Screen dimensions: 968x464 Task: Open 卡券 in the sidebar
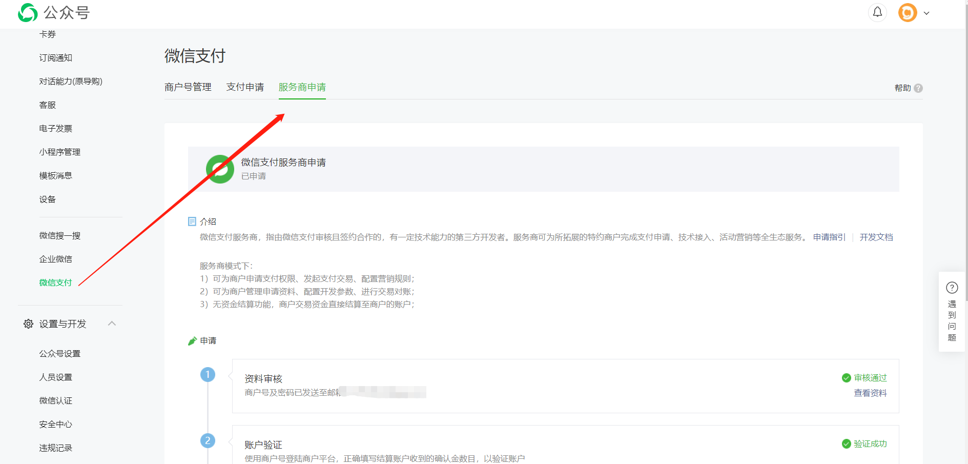48,34
